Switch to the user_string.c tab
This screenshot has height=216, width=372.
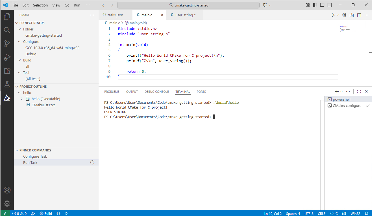(185, 15)
